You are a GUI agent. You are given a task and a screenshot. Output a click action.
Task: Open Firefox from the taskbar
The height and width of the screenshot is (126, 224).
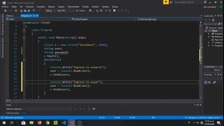(40, 123)
